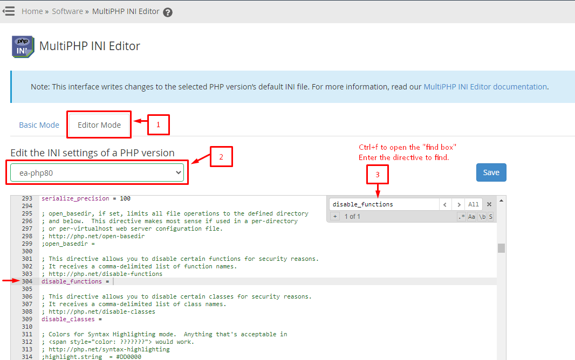Save the INI file changes

491,172
